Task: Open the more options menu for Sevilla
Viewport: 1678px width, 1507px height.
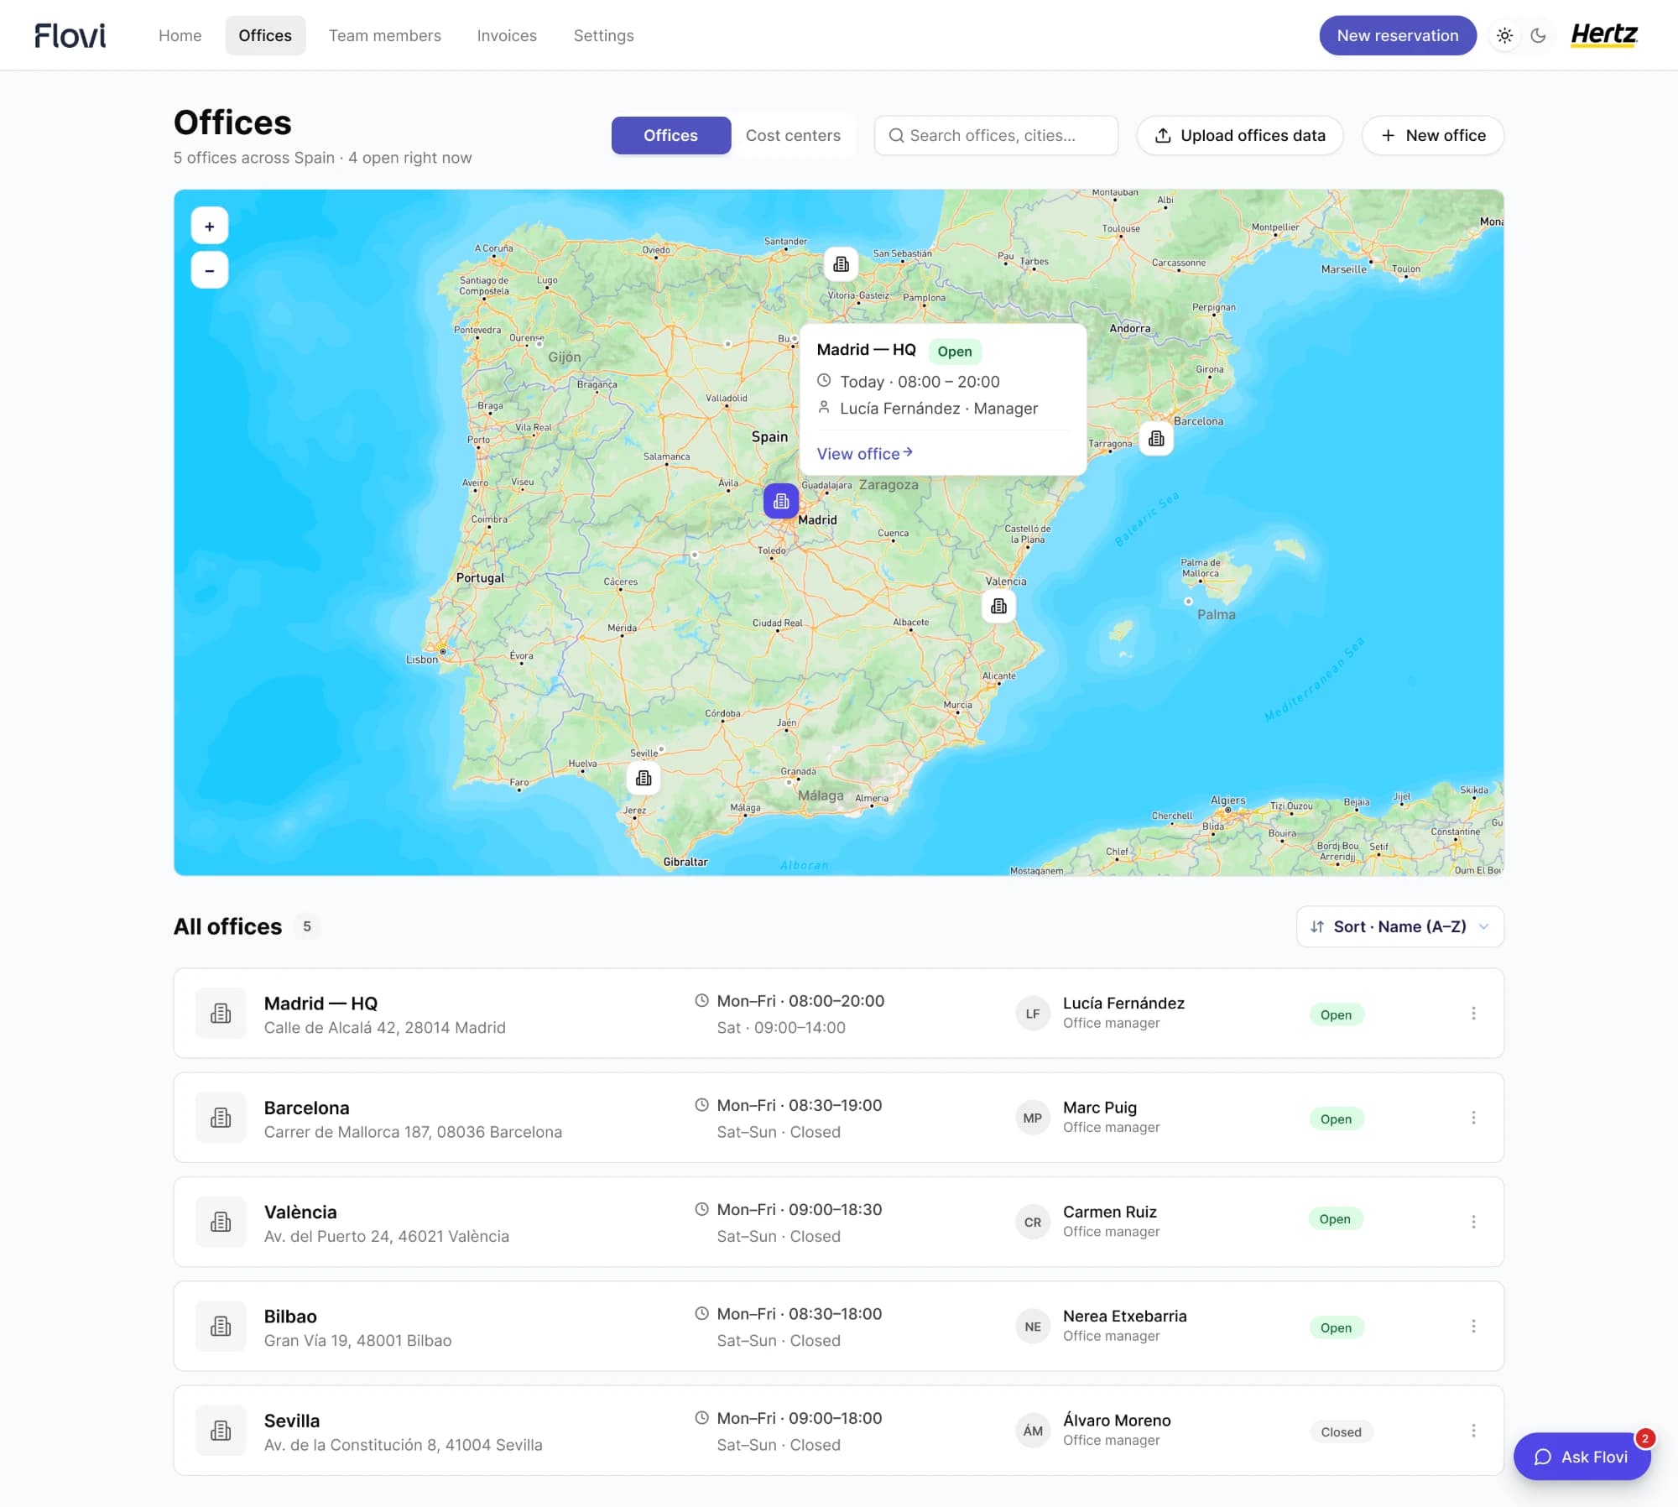Action: pyautogui.click(x=1473, y=1431)
